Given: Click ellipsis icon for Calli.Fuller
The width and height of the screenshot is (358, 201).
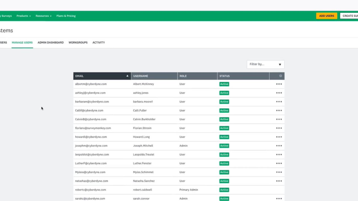Looking at the screenshot, I should tap(279, 111).
